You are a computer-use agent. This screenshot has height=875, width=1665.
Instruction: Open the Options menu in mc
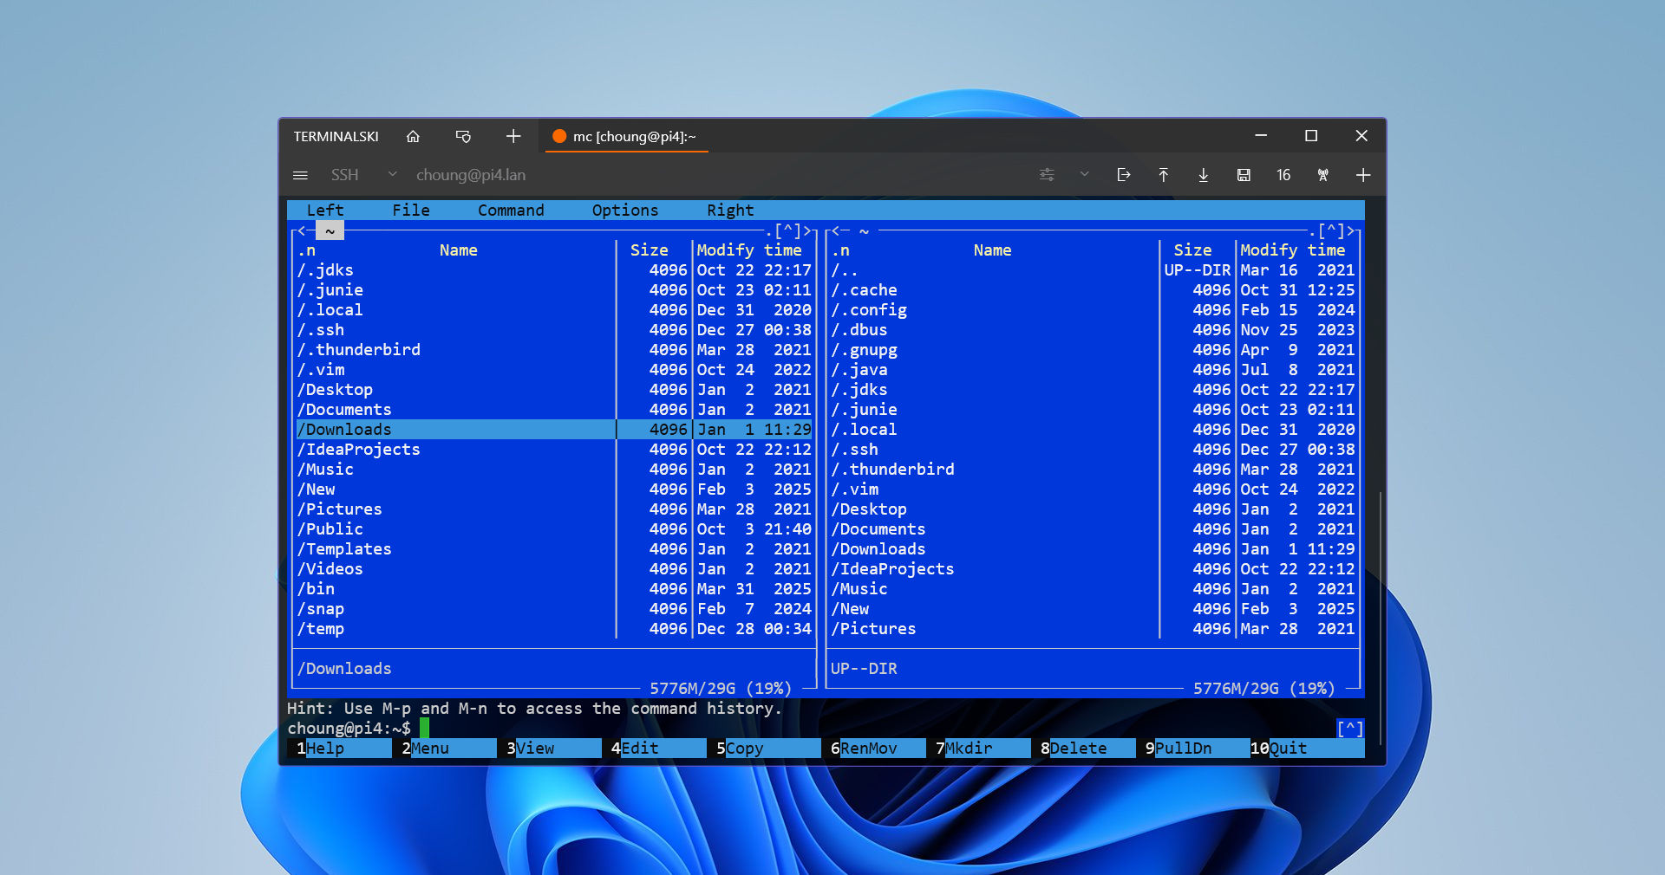pos(624,211)
